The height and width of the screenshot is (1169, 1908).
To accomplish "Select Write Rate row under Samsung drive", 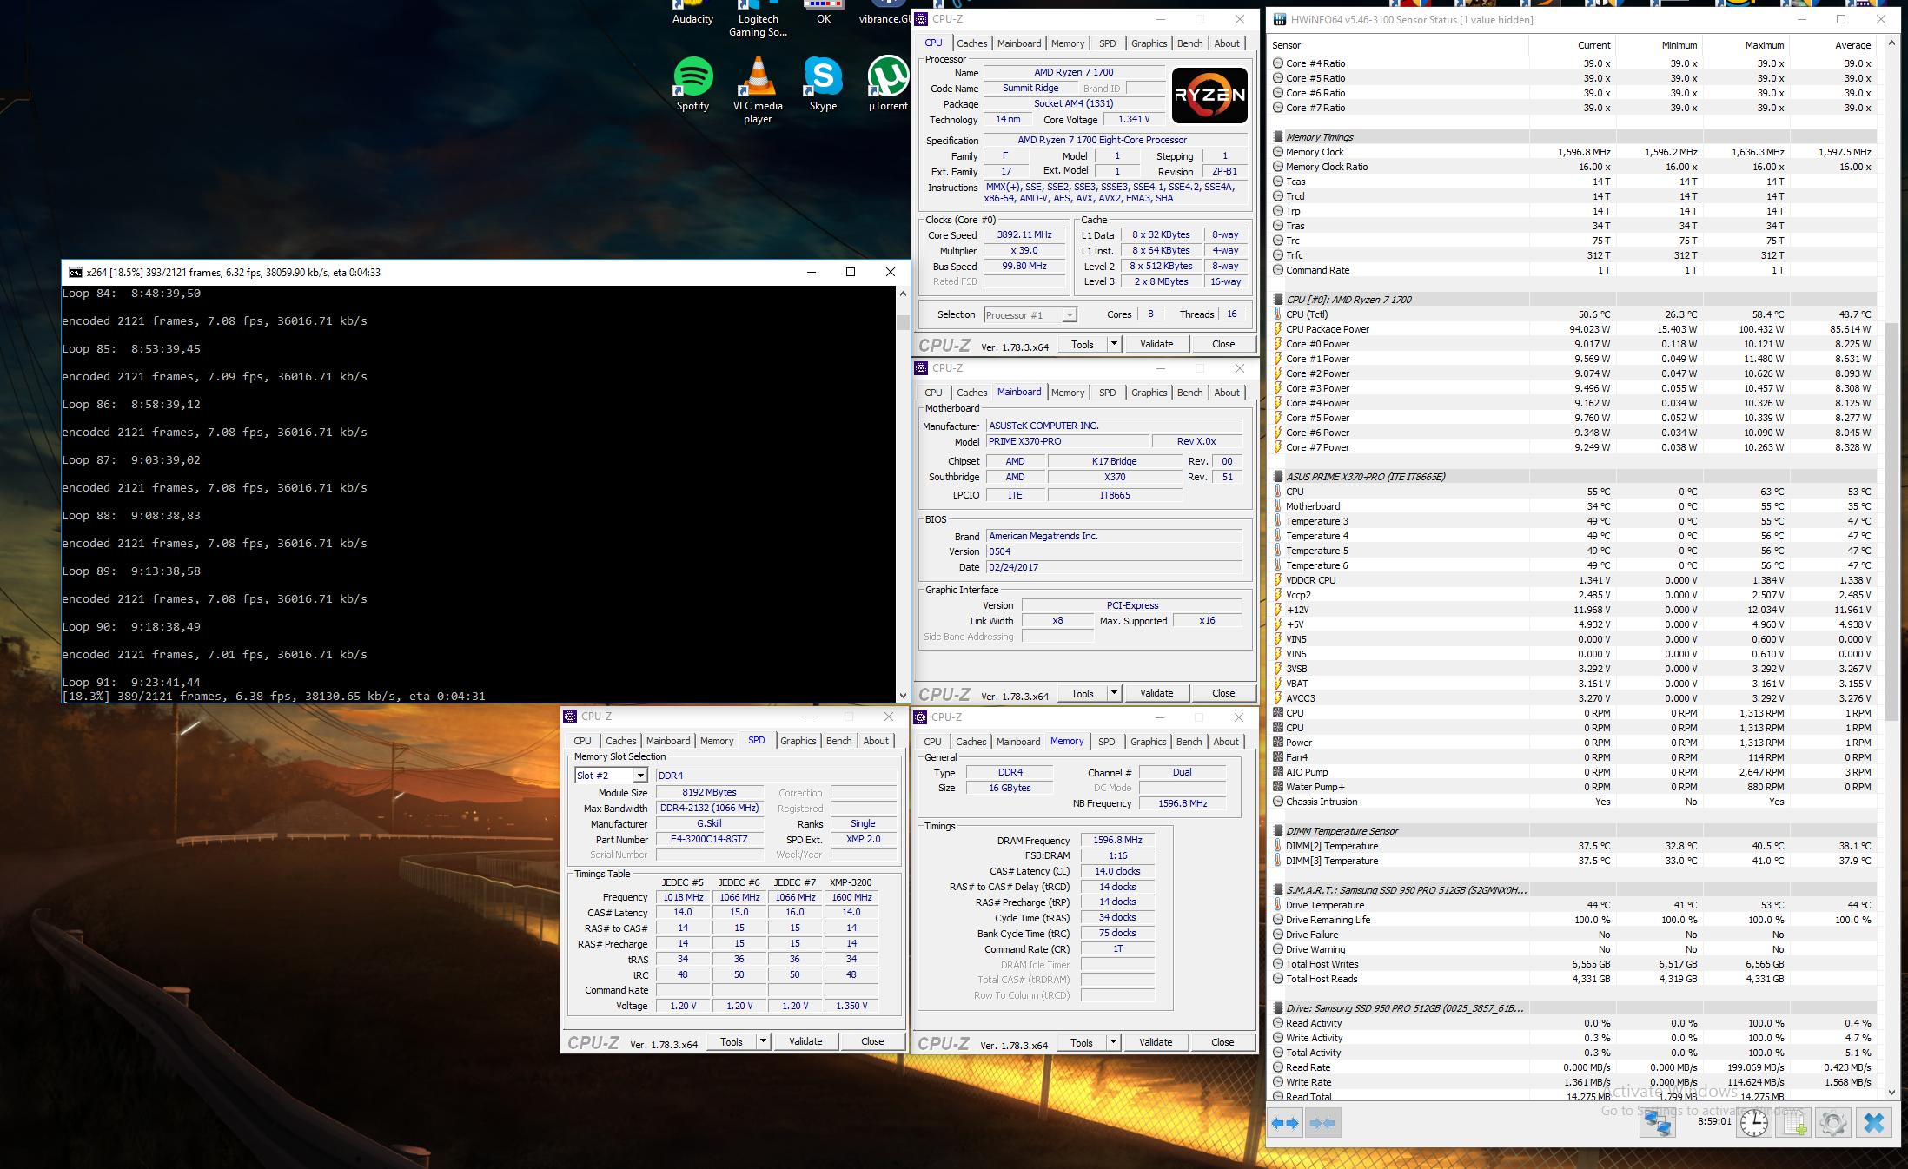I will point(1573,1082).
